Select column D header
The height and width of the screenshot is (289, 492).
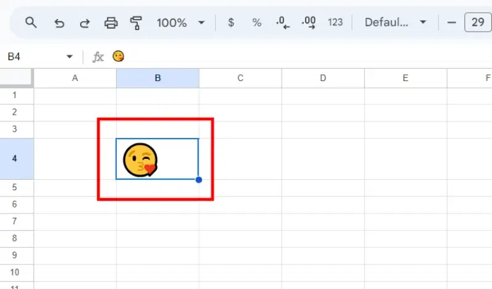[323, 78]
